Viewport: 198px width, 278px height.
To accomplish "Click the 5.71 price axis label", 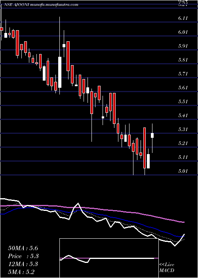I will click(183, 74).
